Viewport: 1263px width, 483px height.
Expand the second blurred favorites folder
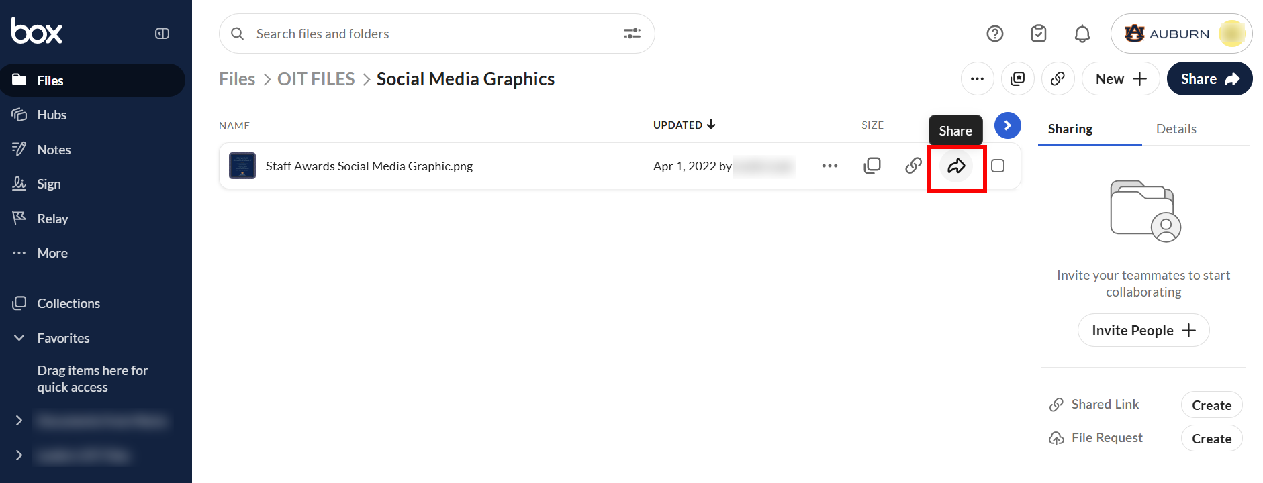point(19,455)
